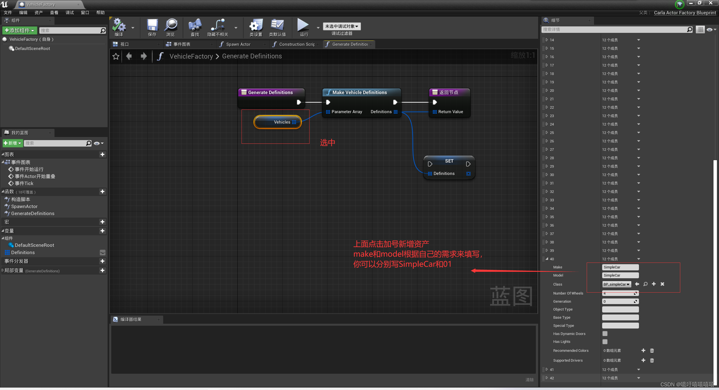This screenshot has height=390, width=719.
Task: Switch to the Spawn Actor tab
Action: 238,44
